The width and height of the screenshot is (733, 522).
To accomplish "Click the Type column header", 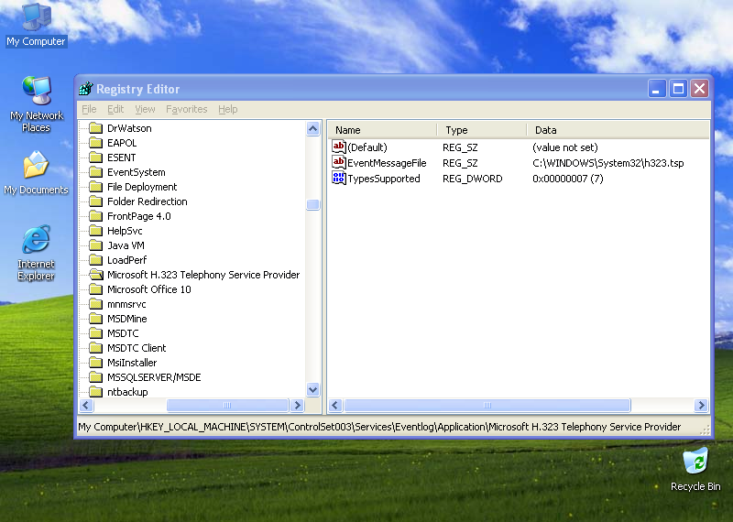I will click(482, 130).
